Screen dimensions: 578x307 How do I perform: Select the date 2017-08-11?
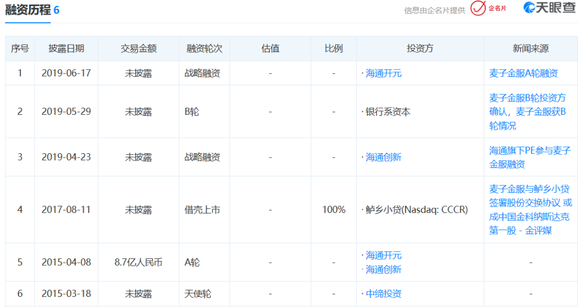66,210
